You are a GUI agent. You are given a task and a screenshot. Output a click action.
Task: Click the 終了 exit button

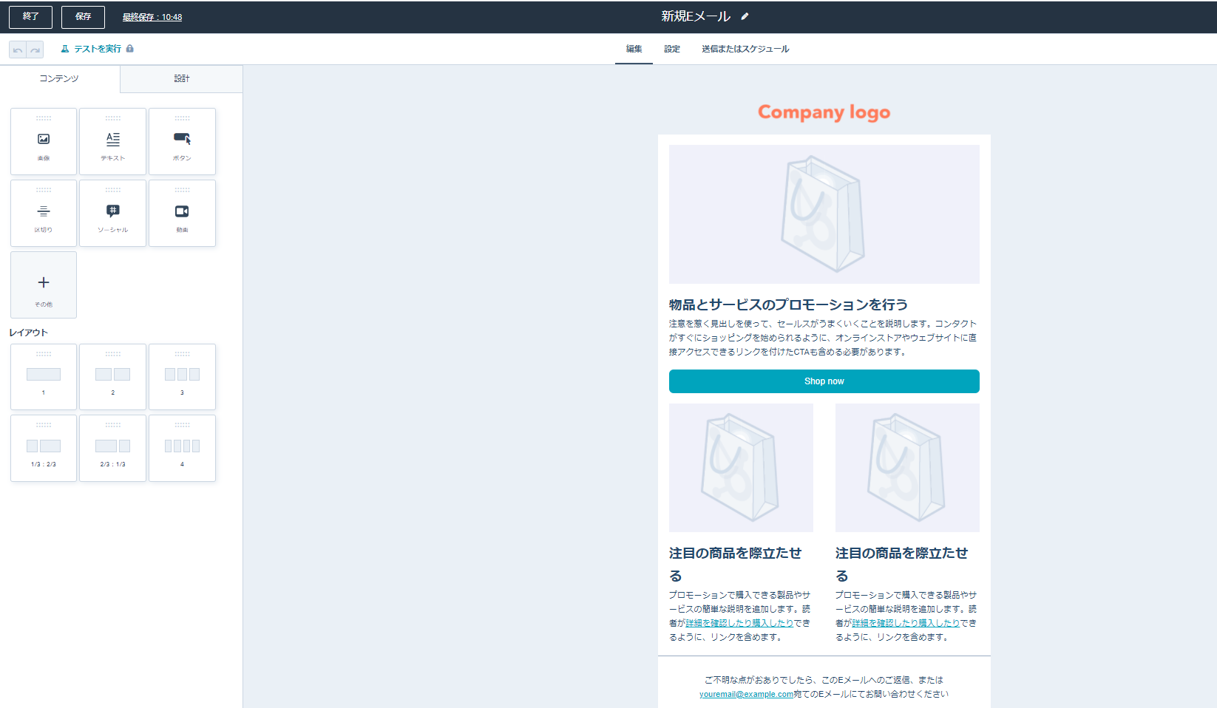30,17
